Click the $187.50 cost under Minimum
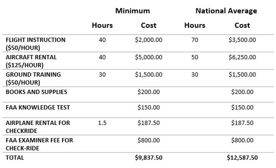Image resolution: width=276 pixels, height=168 pixels. point(149,123)
